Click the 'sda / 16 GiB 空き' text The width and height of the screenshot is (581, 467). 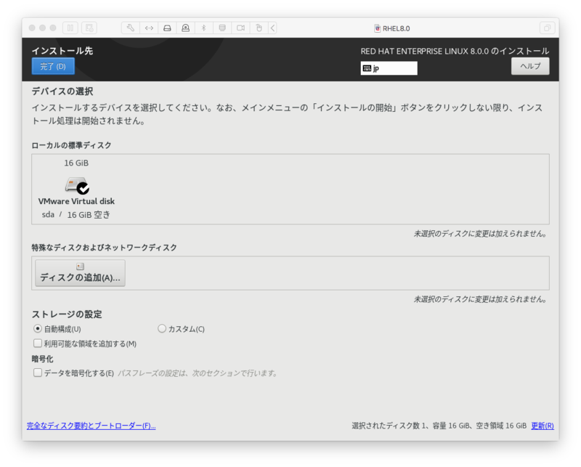[76, 214]
